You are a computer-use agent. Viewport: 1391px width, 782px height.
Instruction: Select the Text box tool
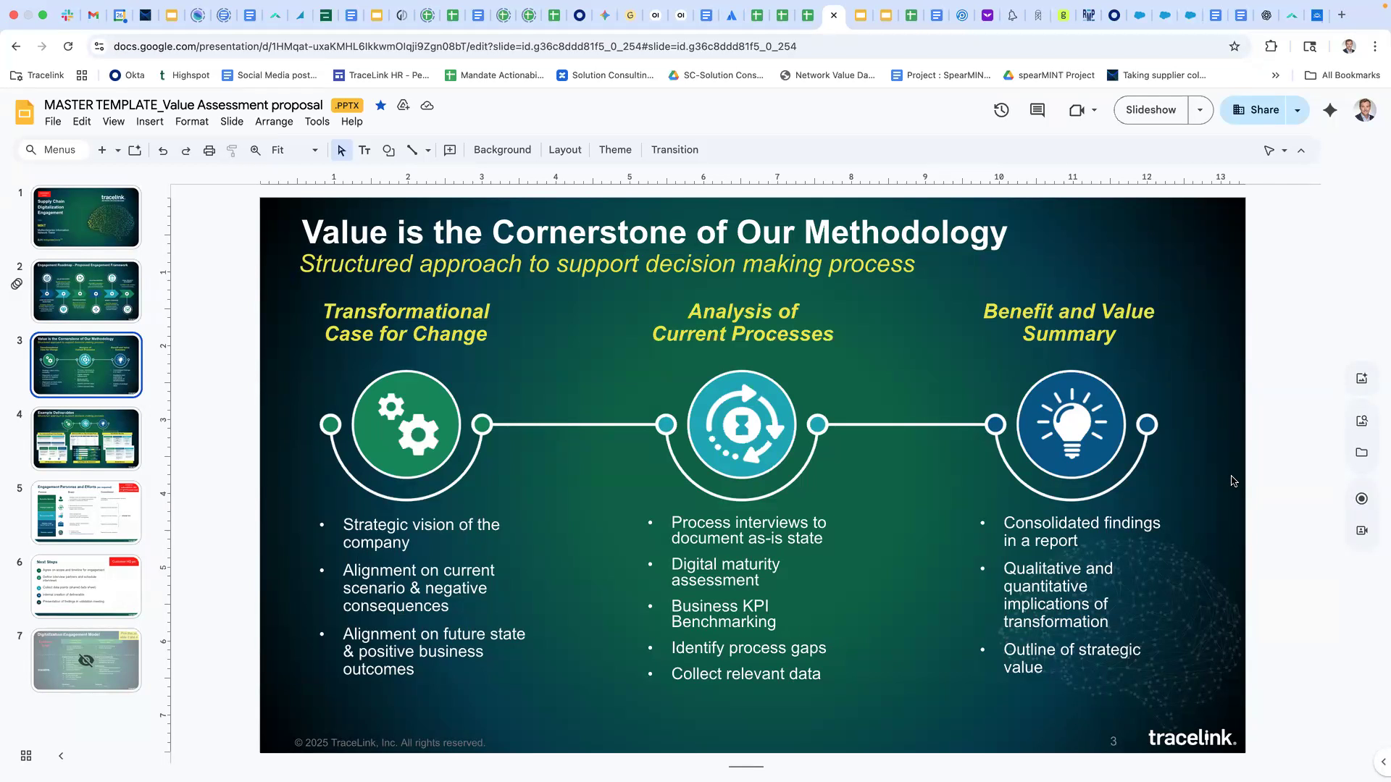pos(364,150)
